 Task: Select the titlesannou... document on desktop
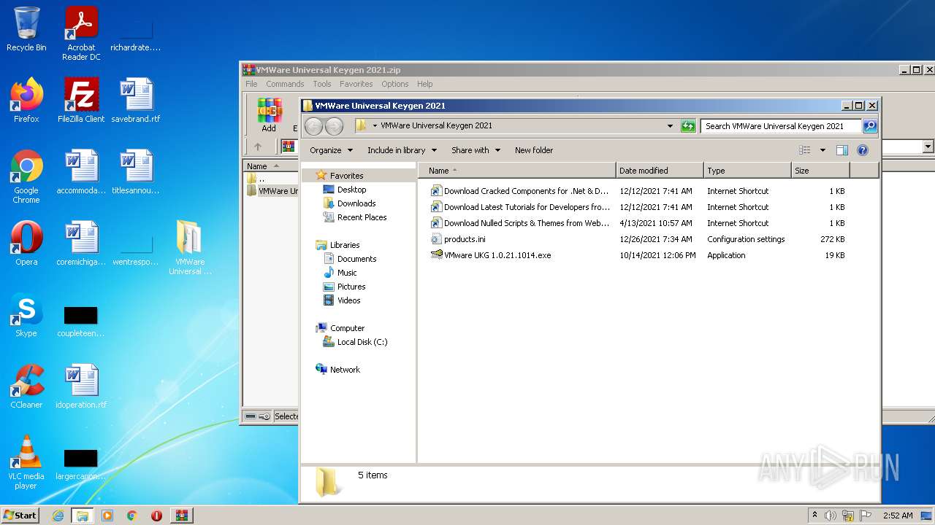pyautogui.click(x=136, y=172)
